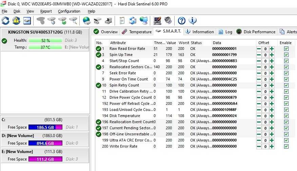Image resolution: width=297 pixels, height=171 pixels.
Task: Increase offset for Reallocation Event Count
Action: click(272, 122)
